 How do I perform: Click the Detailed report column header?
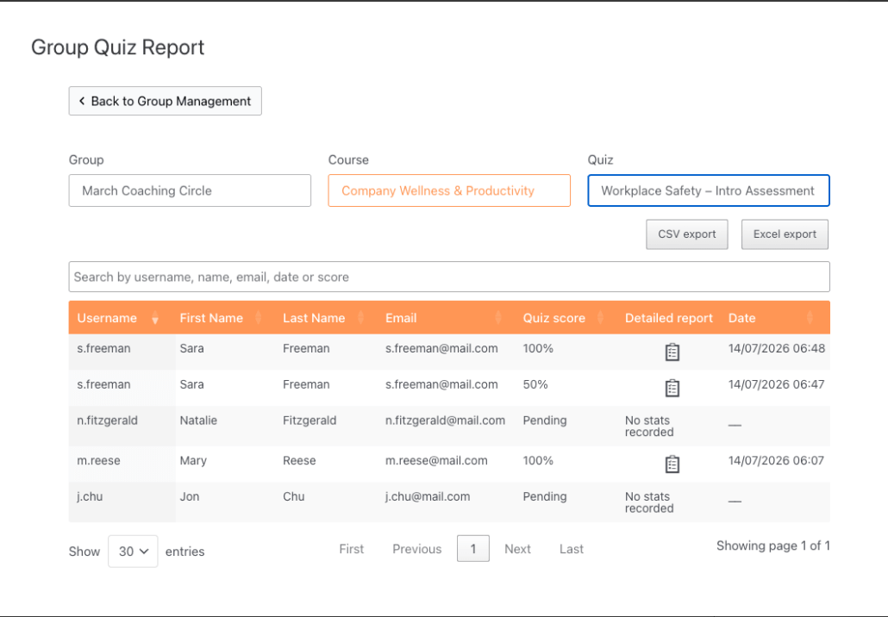click(x=669, y=318)
